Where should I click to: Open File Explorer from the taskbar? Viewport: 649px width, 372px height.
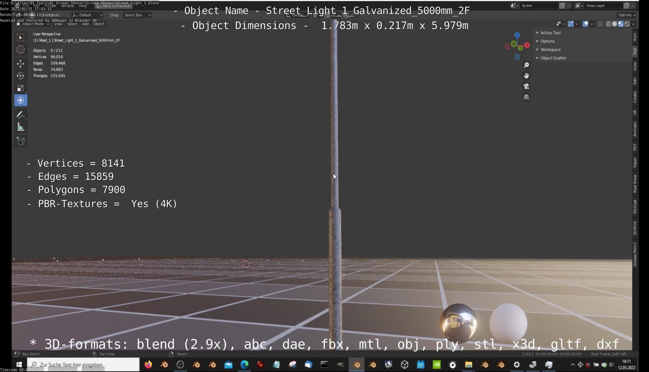(x=469, y=364)
